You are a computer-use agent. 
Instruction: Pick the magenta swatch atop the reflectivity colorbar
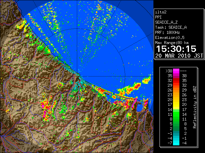176,71
